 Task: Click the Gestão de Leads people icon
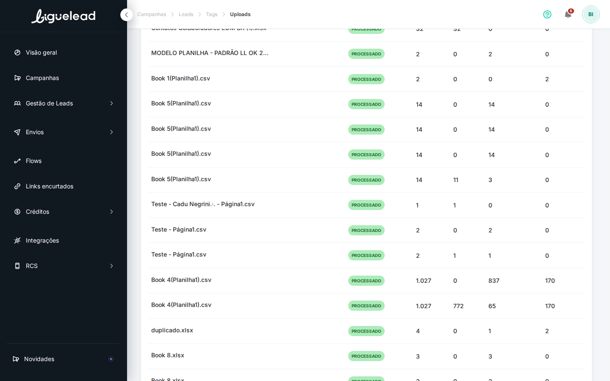(x=17, y=103)
